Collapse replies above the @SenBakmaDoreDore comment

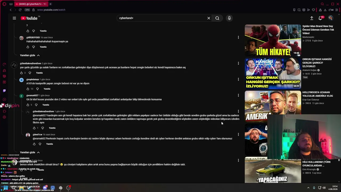pyautogui.click(x=30, y=55)
